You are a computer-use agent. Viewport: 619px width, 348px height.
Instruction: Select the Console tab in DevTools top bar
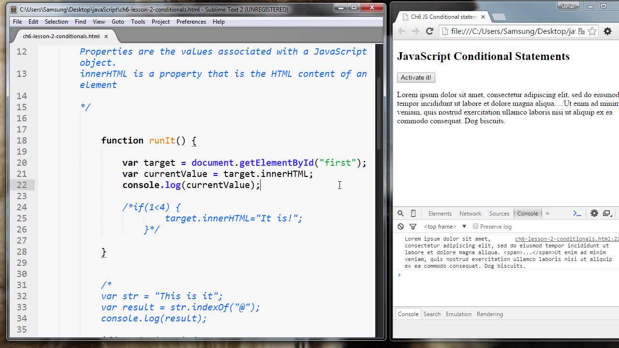[527, 213]
